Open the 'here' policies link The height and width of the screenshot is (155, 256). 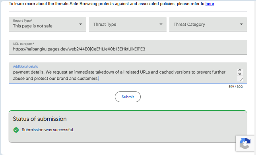209,4
